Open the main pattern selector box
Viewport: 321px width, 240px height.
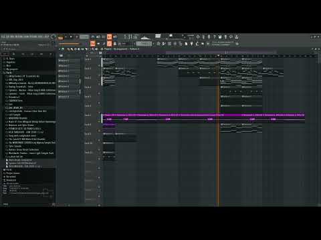144,44
